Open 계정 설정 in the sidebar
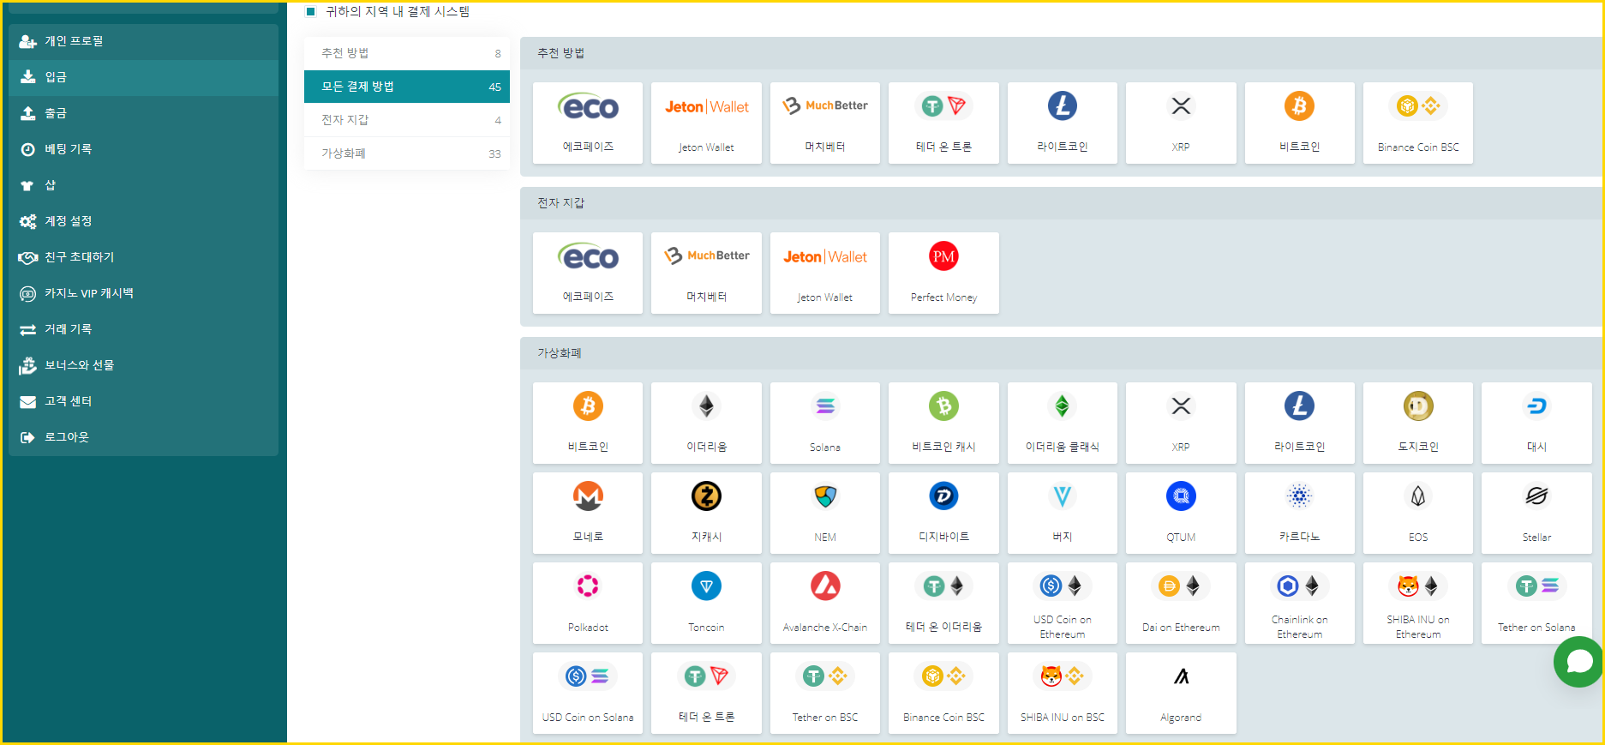This screenshot has width=1605, height=745. [143, 221]
